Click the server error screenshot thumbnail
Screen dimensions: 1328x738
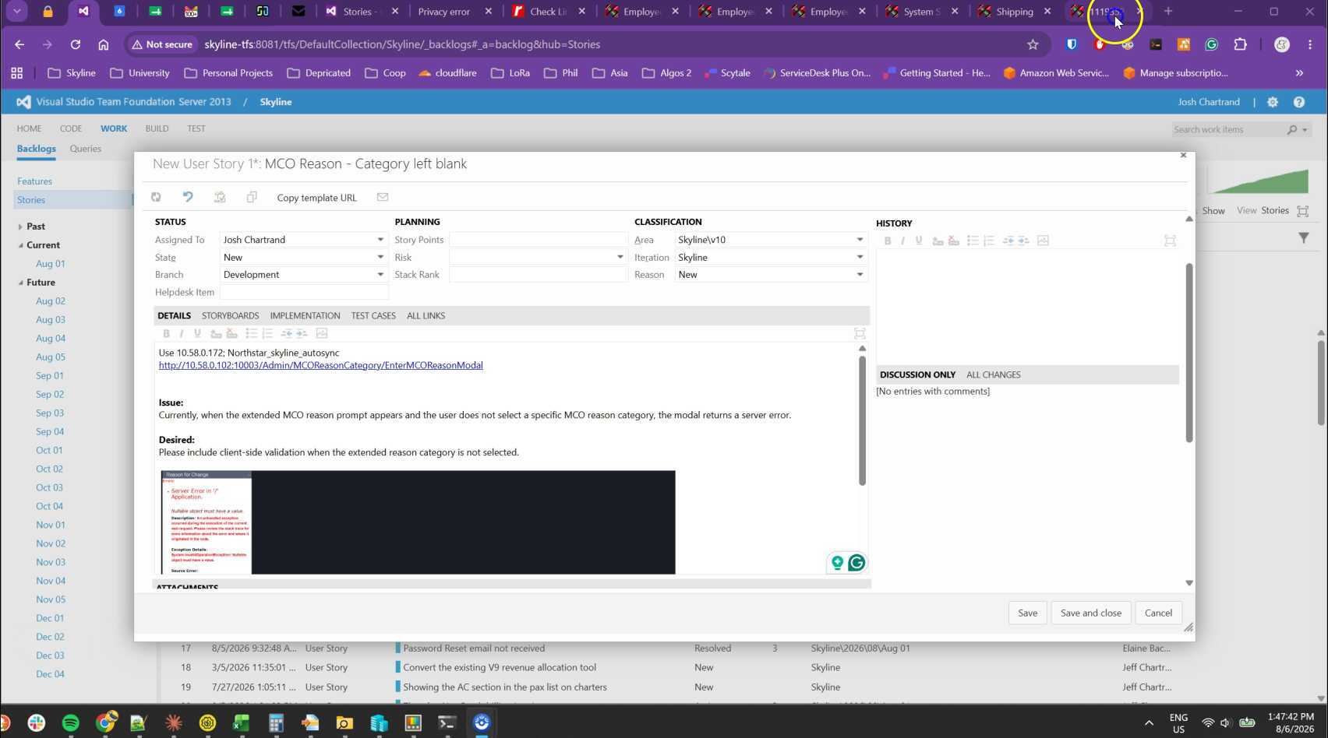click(x=418, y=522)
